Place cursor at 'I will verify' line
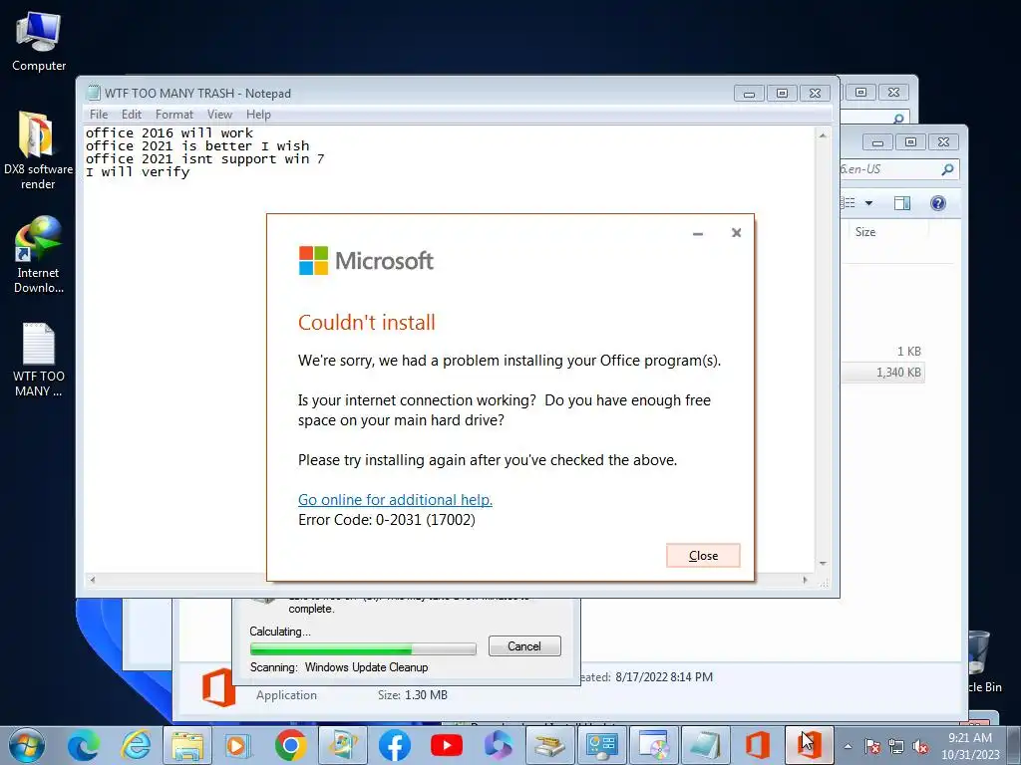This screenshot has width=1021, height=765. tap(138, 171)
